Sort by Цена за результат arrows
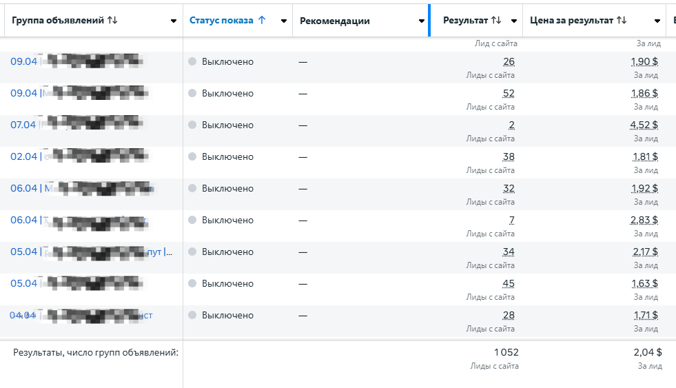 (x=622, y=20)
